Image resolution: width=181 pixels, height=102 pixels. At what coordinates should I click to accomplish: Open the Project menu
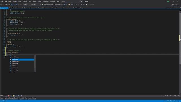coord(15,2)
